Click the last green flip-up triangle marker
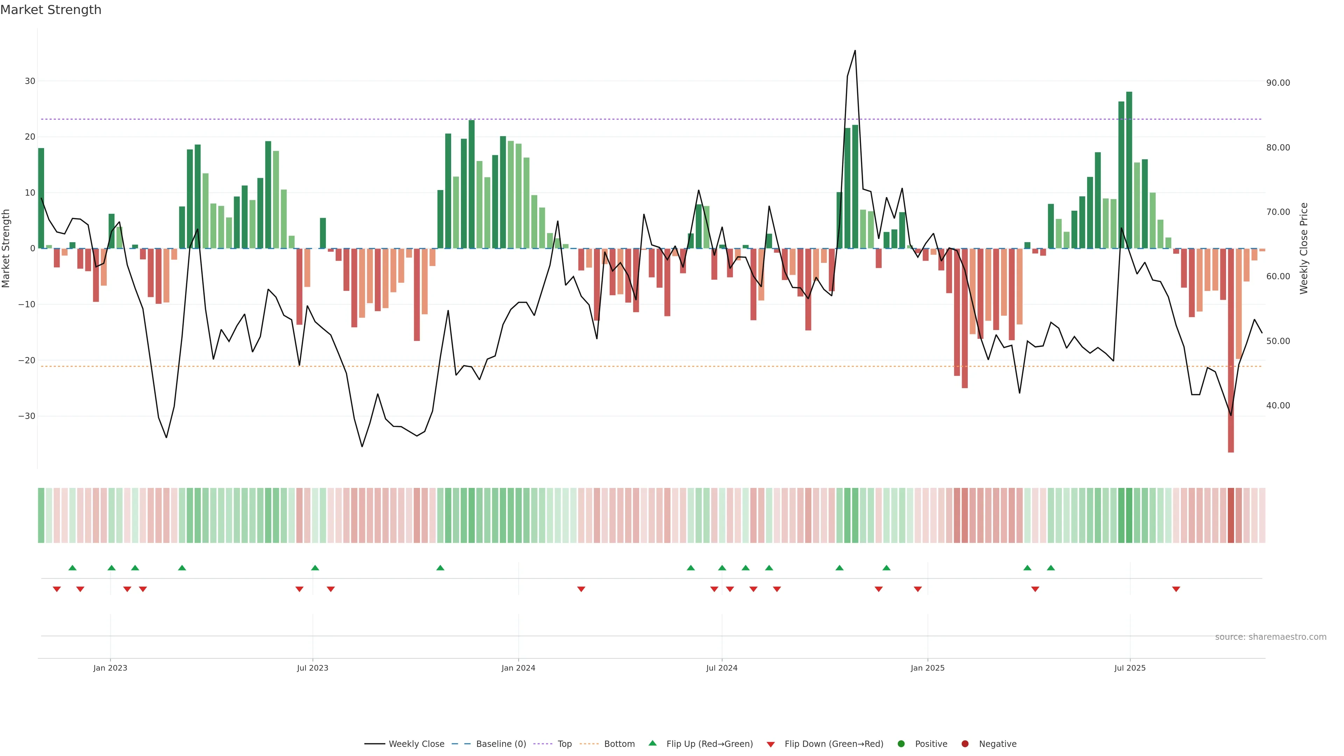1344x756 pixels. pyautogui.click(x=1051, y=568)
